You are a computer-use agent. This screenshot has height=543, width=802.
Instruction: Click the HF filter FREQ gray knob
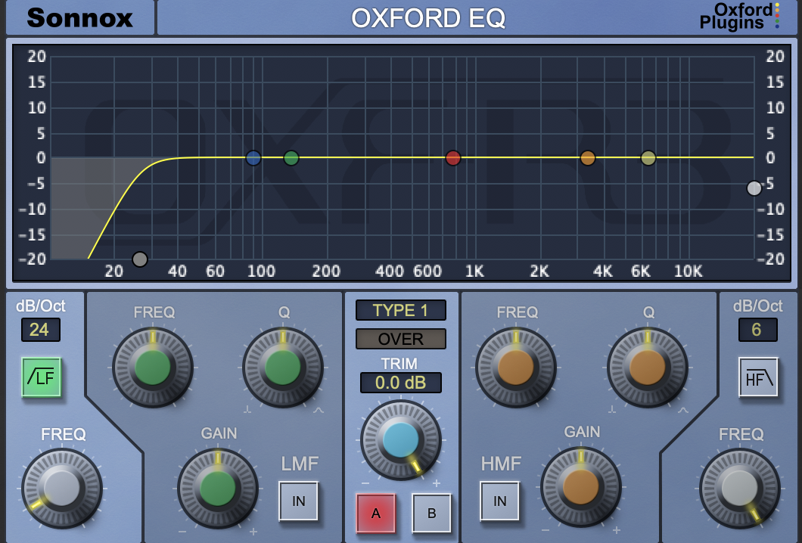[740, 489]
